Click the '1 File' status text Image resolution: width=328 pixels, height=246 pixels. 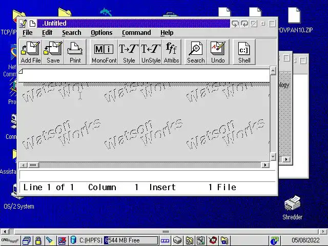coord(222,187)
